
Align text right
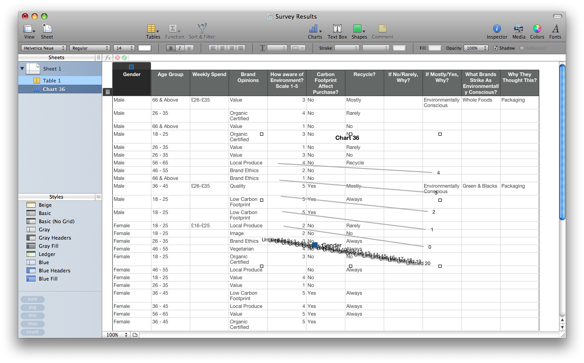click(x=231, y=48)
